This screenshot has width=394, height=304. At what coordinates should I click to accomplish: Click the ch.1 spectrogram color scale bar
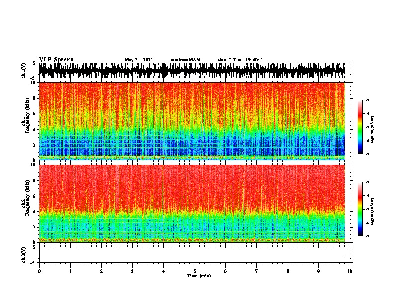(360, 127)
